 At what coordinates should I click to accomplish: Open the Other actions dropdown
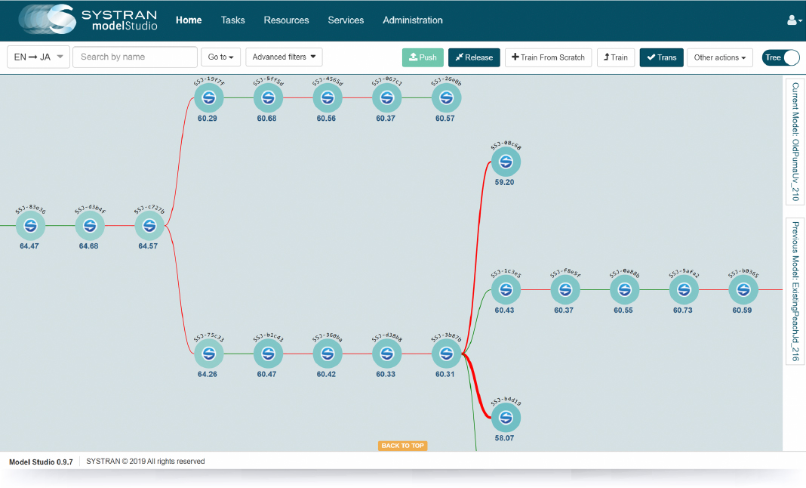(719, 57)
